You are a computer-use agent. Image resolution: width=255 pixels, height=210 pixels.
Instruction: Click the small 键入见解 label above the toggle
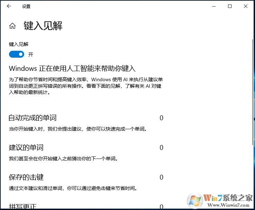pyautogui.click(x=19, y=44)
